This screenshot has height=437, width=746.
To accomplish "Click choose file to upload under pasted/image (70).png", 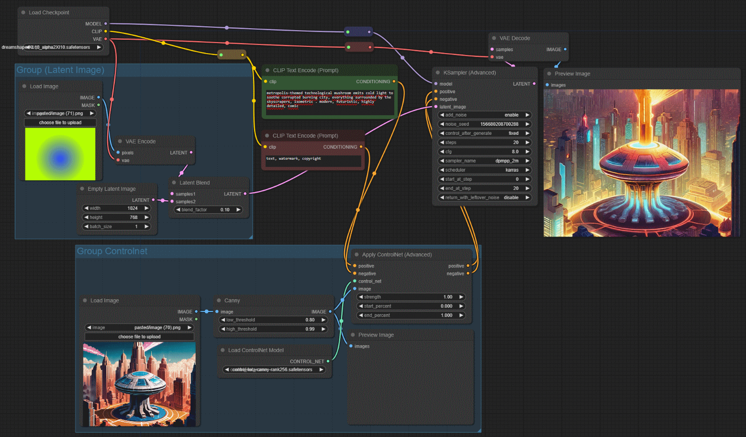I will tap(139, 337).
